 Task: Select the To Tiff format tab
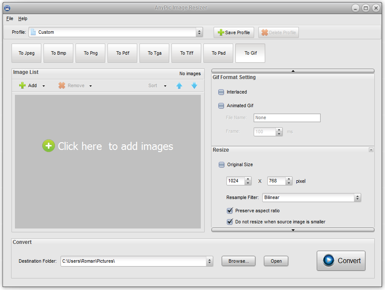coord(186,53)
